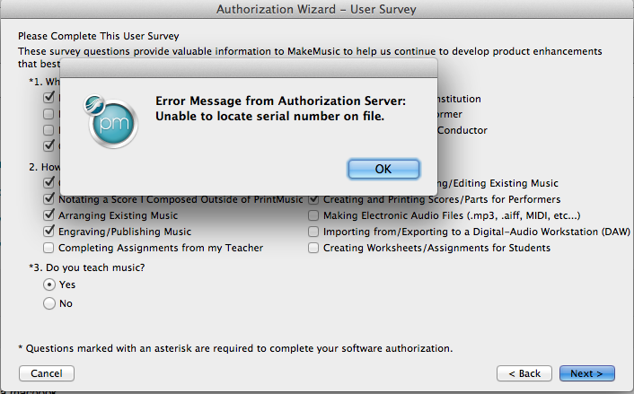Viewport: 634px width, 394px height.
Task: Click the Conductor option label
Action: [x=462, y=130]
